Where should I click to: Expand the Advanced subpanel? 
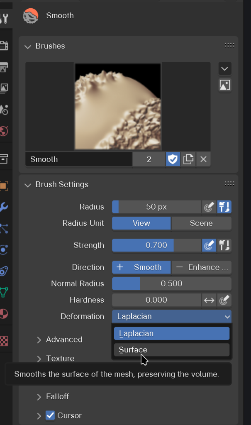coord(39,340)
